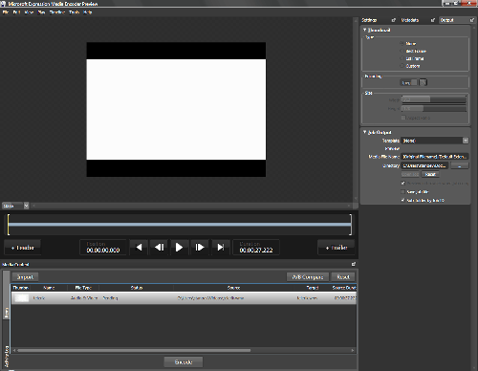Screen dimensions: 478x371
Task: Browse for output directory with ... button
Action: 460,165
